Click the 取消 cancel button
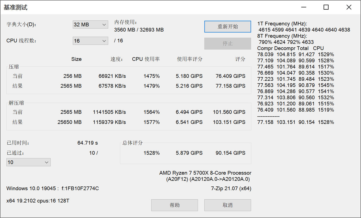Screen dimensions: 361x218 228,205
